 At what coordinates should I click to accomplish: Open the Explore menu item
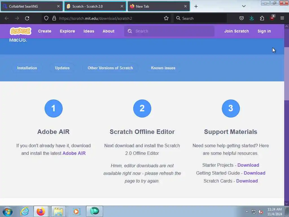pos(67,31)
